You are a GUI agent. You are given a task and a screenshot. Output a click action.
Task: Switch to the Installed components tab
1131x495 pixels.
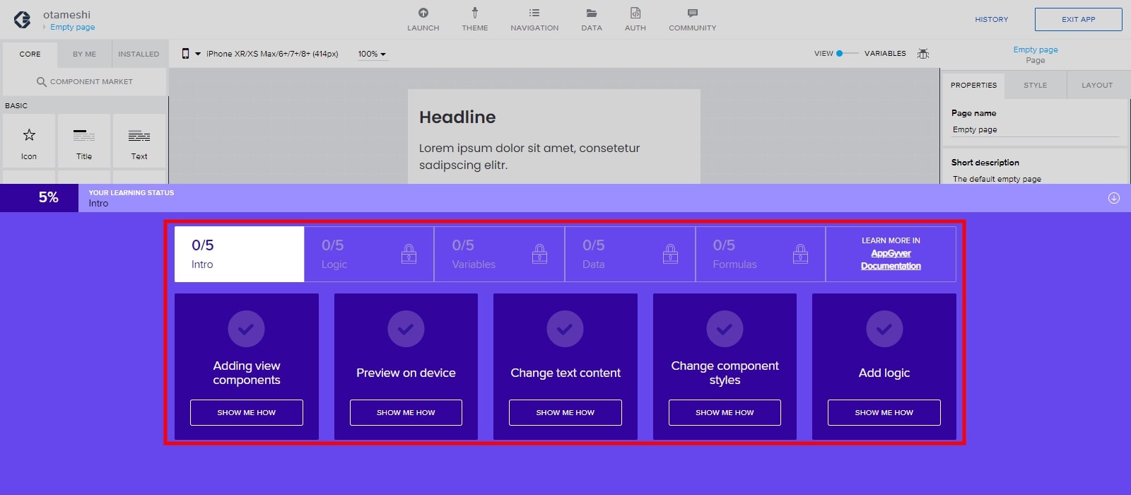pos(139,54)
